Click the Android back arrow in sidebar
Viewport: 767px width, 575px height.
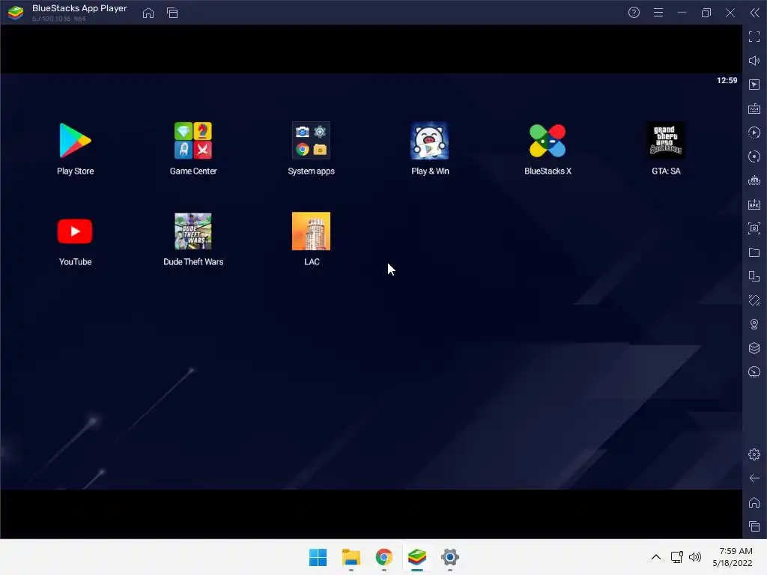(x=754, y=478)
